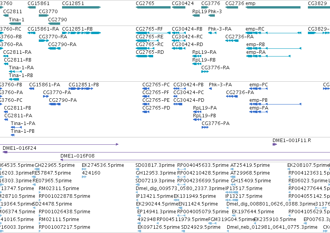Click the CG30424 gene label
The image size is (330, 233).
coord(183,3)
